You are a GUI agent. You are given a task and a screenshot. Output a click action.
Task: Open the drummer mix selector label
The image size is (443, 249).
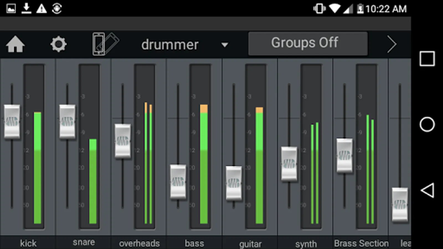coord(170,45)
